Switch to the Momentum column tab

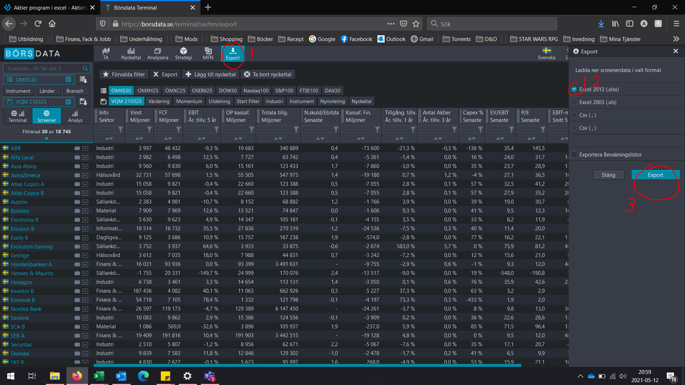[189, 101]
